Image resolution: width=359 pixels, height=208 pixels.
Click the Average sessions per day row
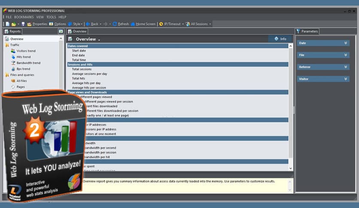(177, 74)
